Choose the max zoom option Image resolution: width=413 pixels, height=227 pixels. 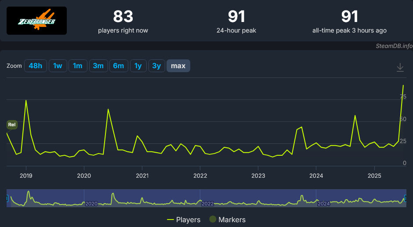click(x=178, y=66)
